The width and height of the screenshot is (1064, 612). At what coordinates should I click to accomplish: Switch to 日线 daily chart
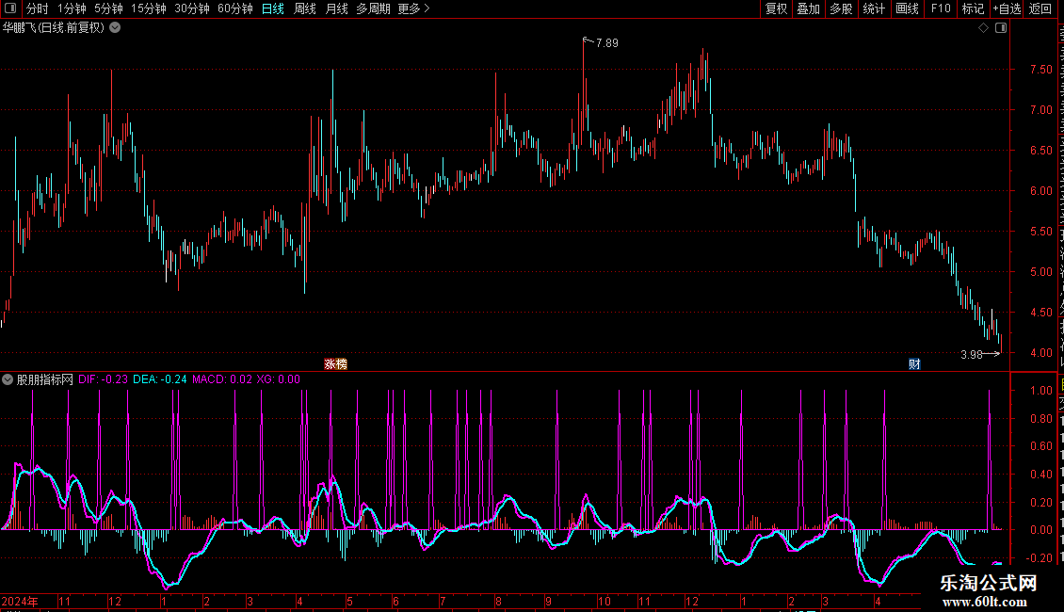click(273, 8)
